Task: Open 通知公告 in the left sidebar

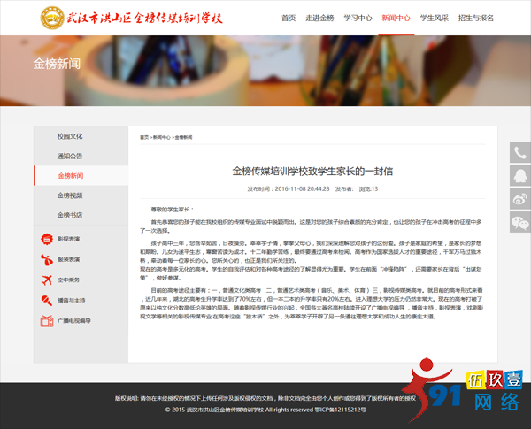Action: (70, 156)
